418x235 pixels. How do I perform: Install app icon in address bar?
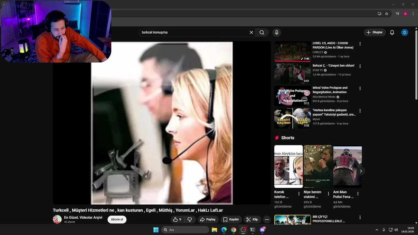pyautogui.click(x=379, y=14)
